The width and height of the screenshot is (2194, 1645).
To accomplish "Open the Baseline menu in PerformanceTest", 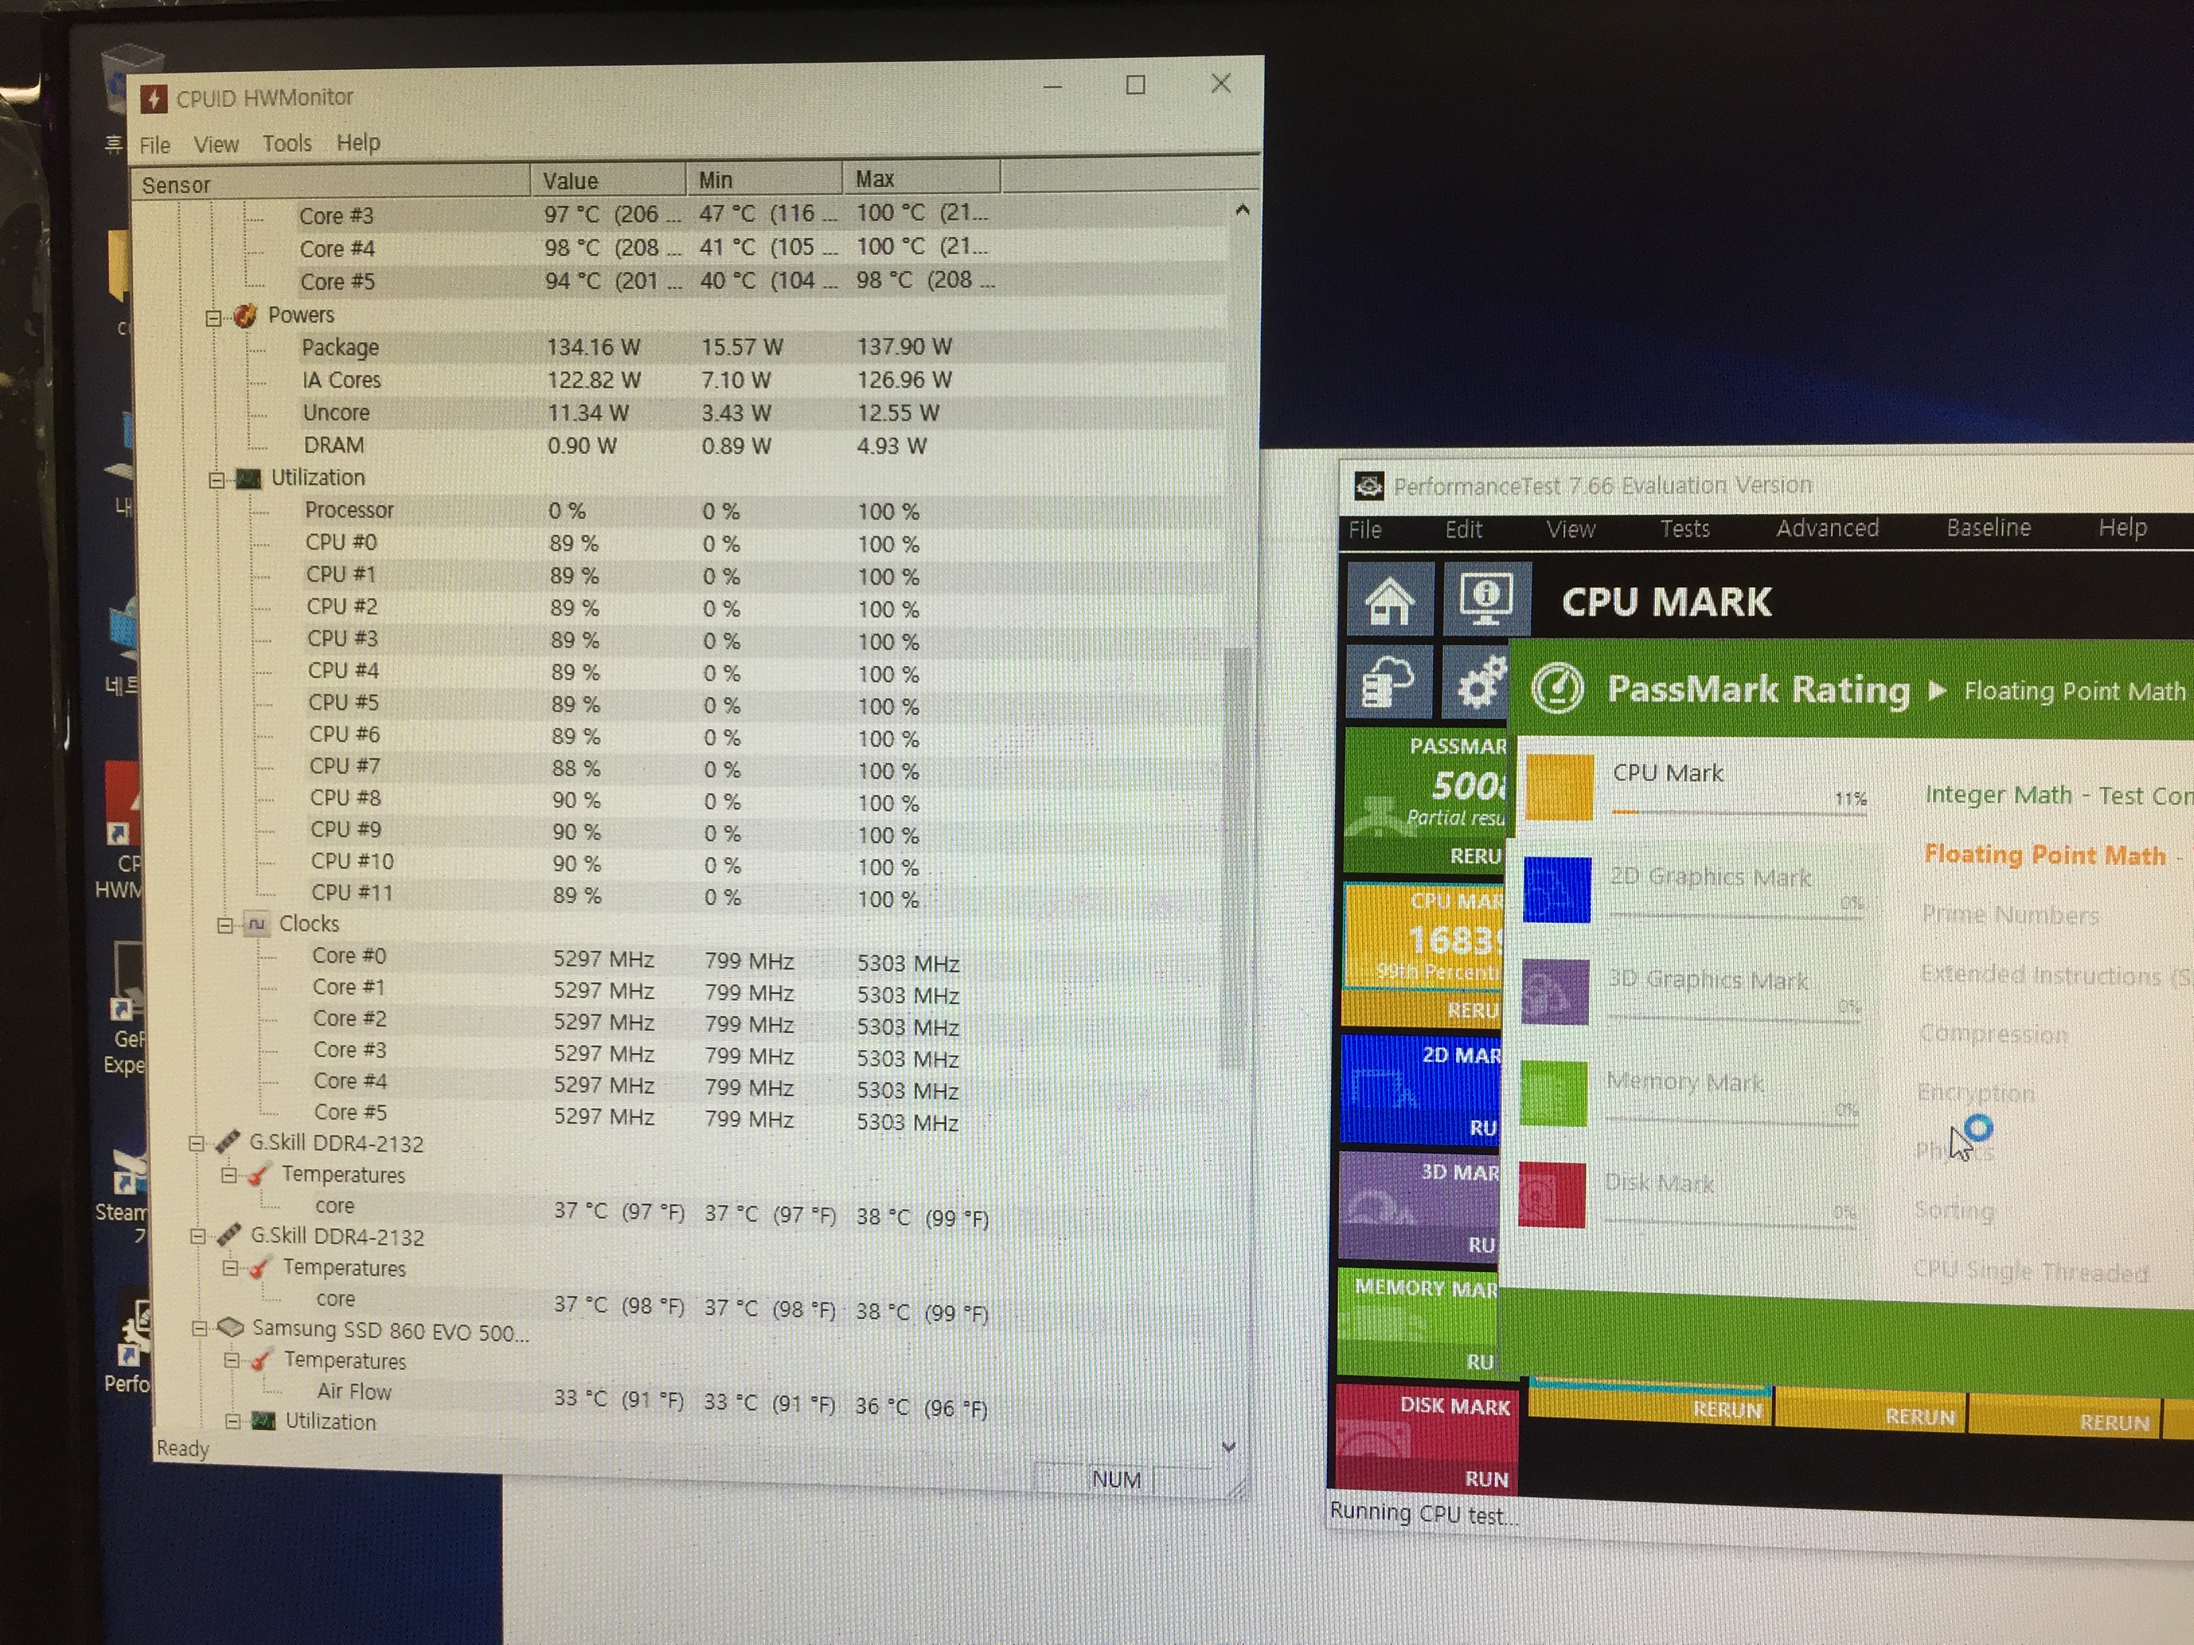I will click(1989, 528).
